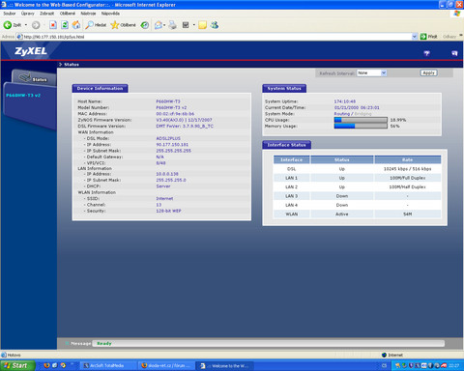
Task: Open the Zobrazit menu
Action: pyautogui.click(x=47, y=14)
